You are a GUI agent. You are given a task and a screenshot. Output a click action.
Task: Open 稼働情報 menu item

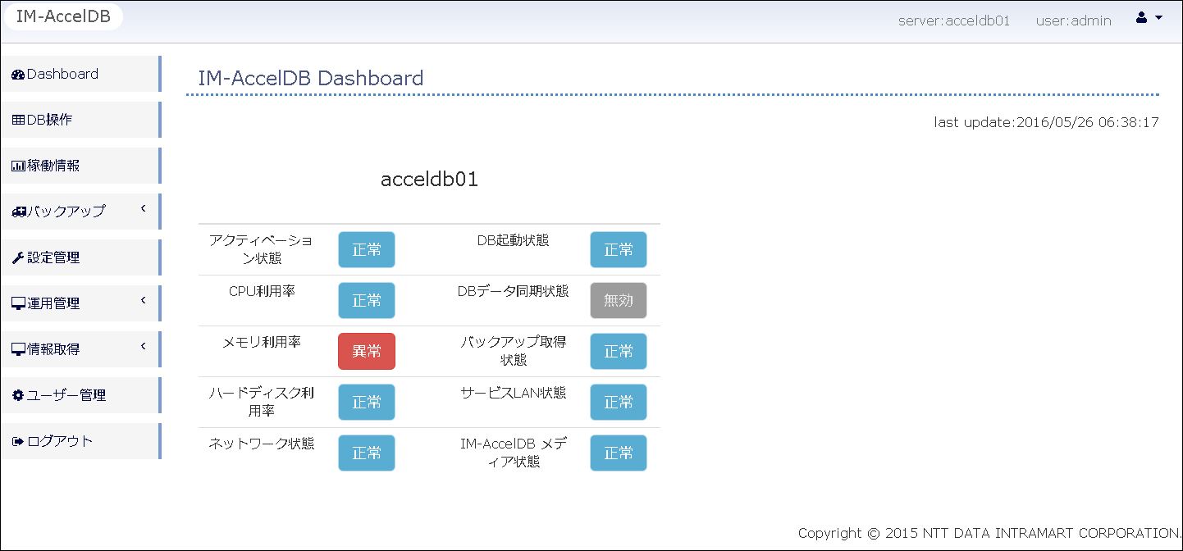pos(80,166)
